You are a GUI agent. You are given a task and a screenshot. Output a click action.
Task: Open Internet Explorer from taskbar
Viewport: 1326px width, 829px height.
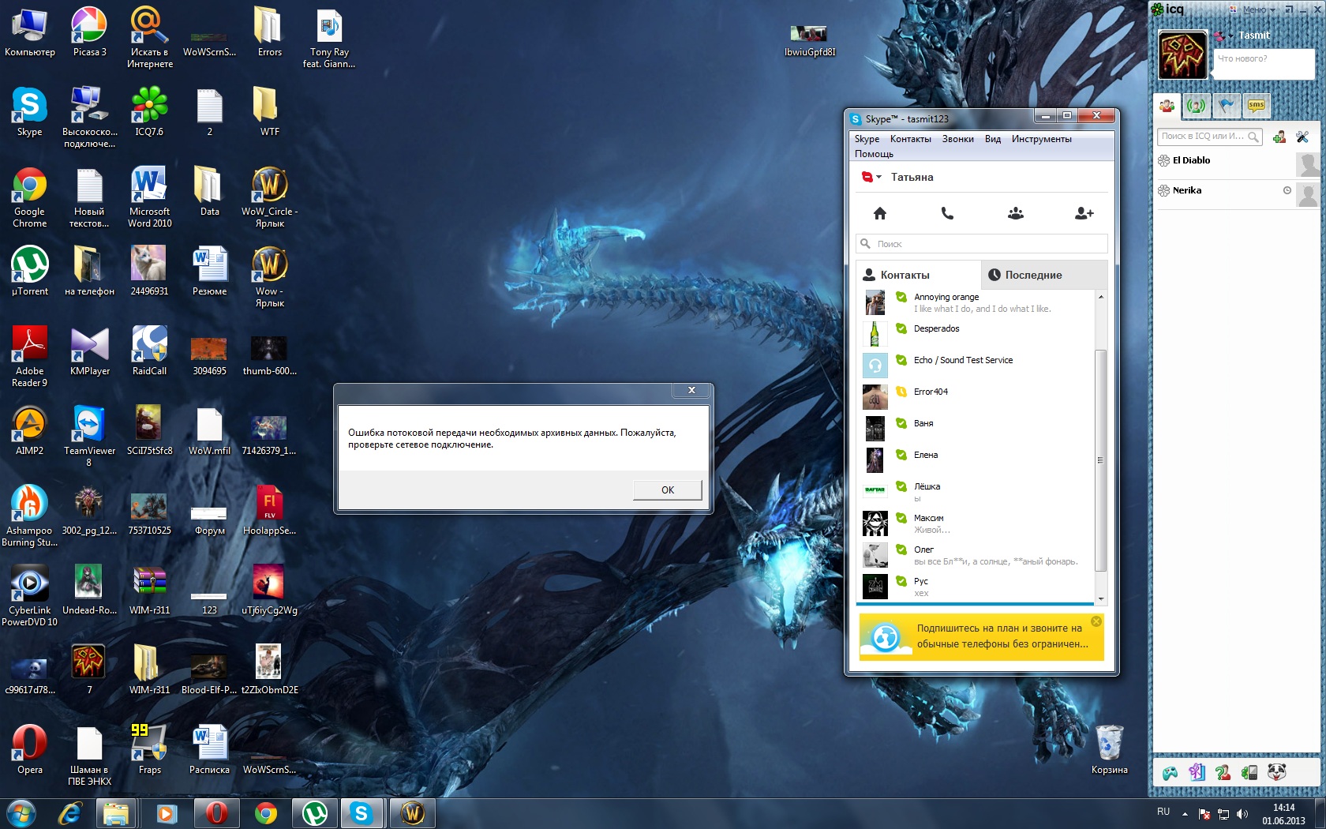point(69,812)
